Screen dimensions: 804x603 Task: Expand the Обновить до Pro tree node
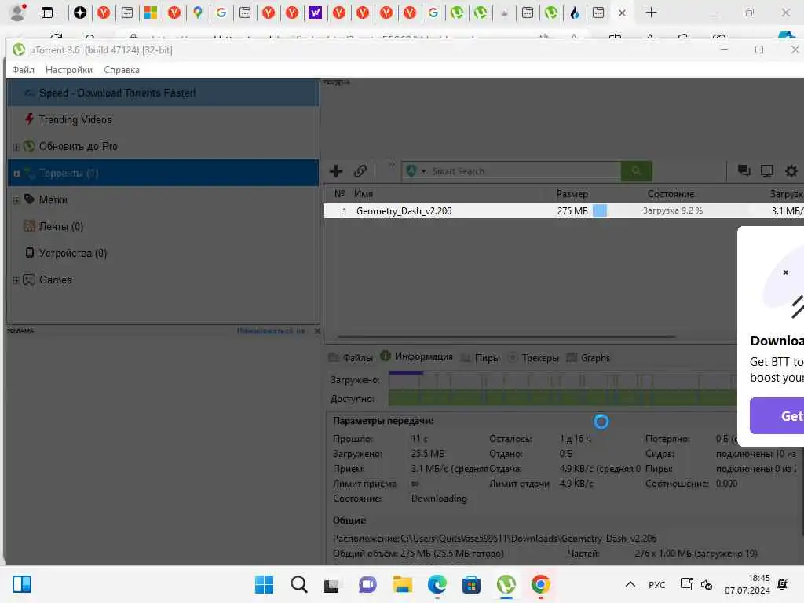16,147
